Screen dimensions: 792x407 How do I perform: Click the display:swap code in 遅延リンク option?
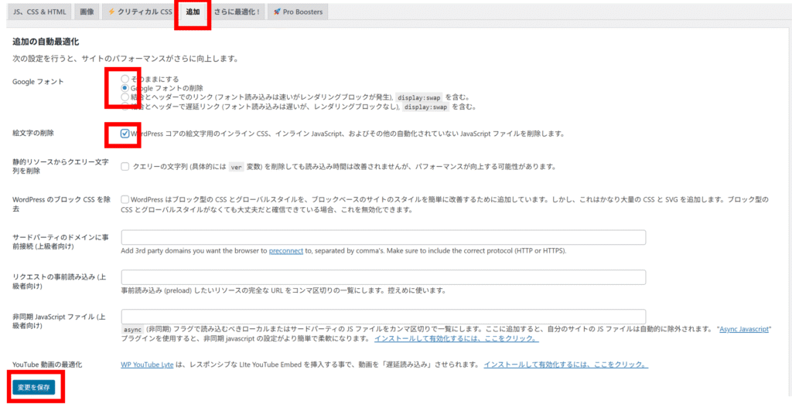pyautogui.click(x=426, y=107)
